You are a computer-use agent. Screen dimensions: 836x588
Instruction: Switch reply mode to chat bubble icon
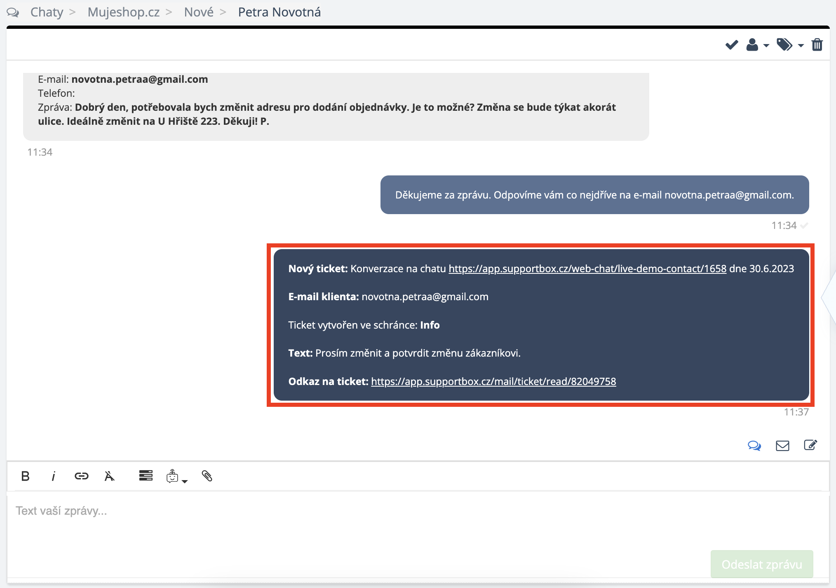754,446
